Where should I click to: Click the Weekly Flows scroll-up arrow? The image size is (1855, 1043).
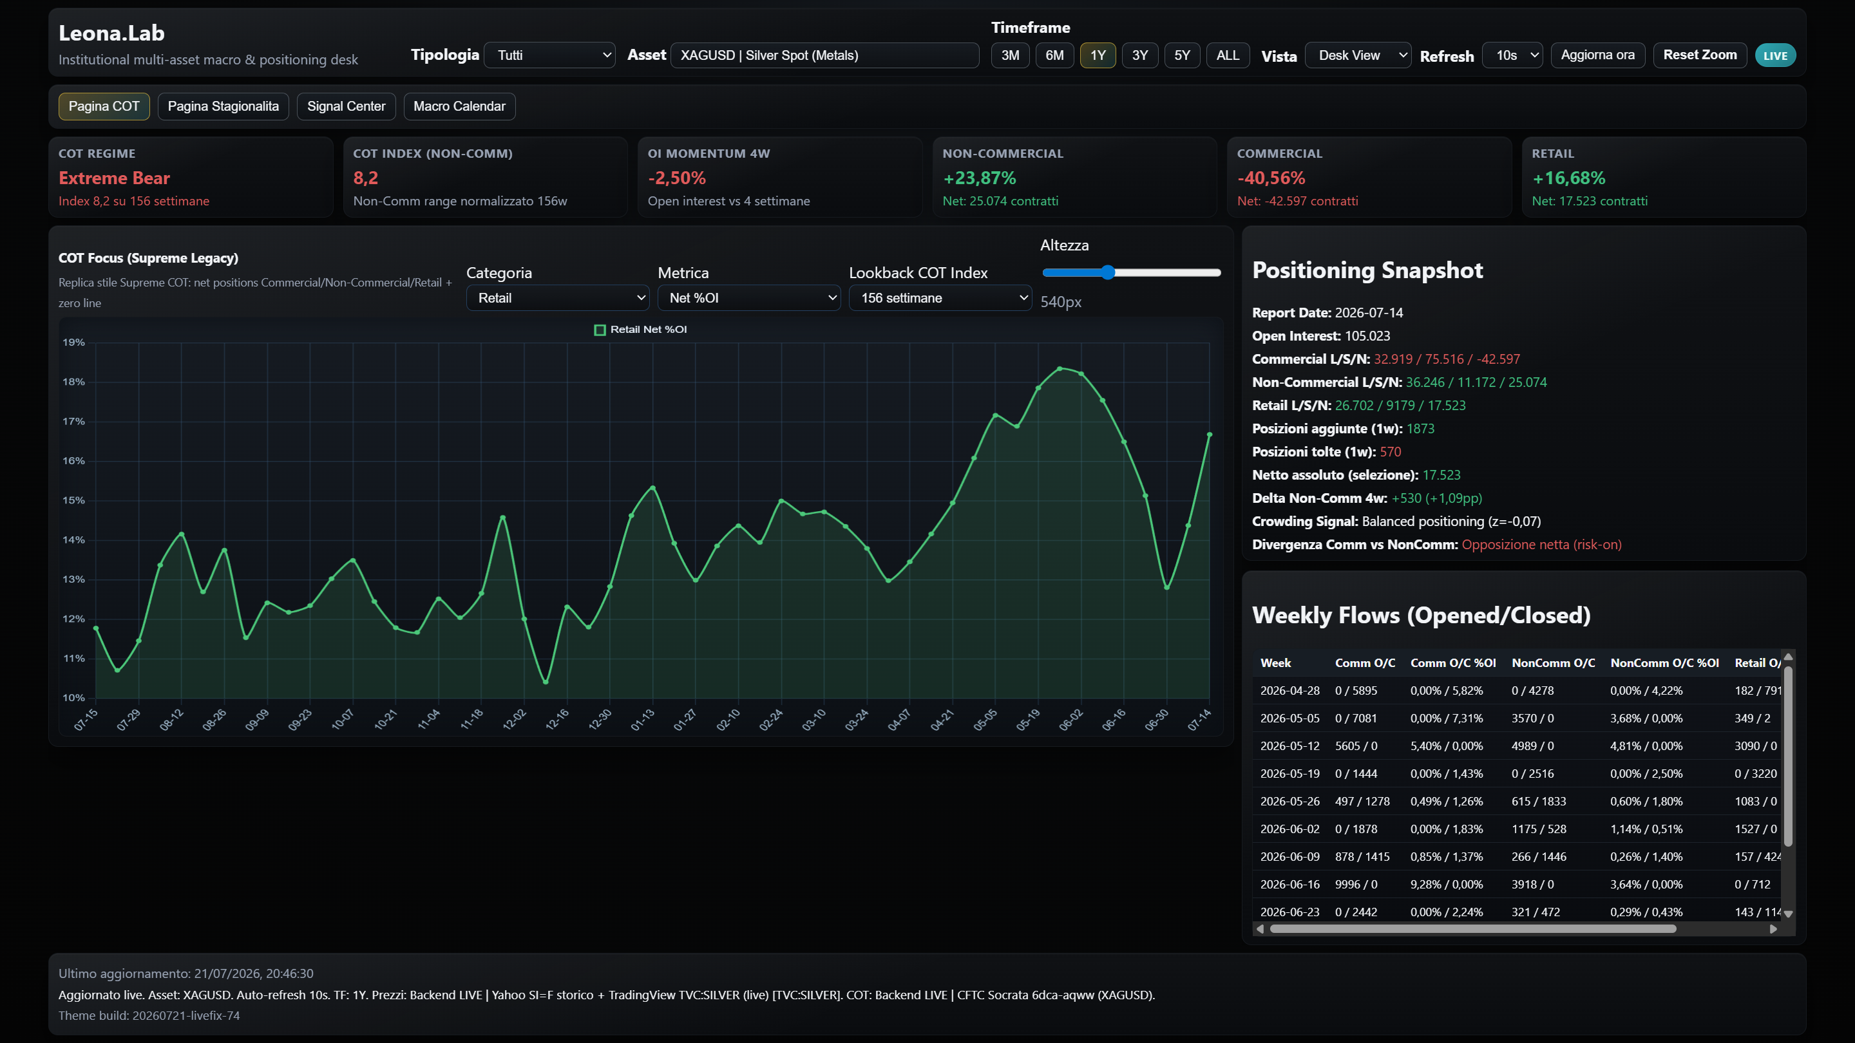[1787, 657]
